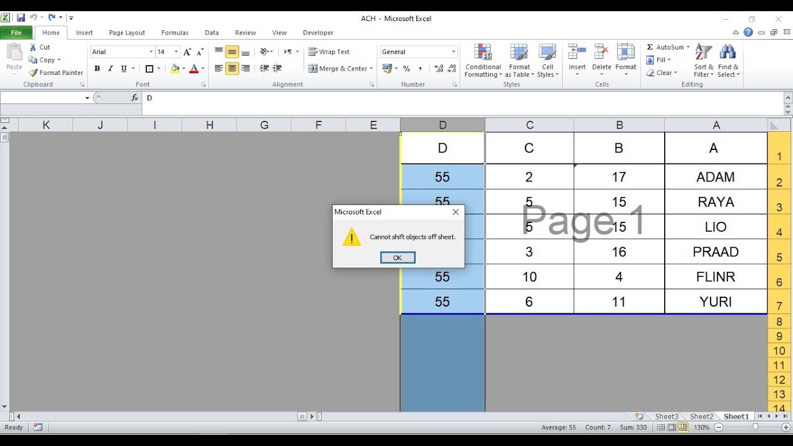Switch to the Developer tab

click(x=318, y=33)
